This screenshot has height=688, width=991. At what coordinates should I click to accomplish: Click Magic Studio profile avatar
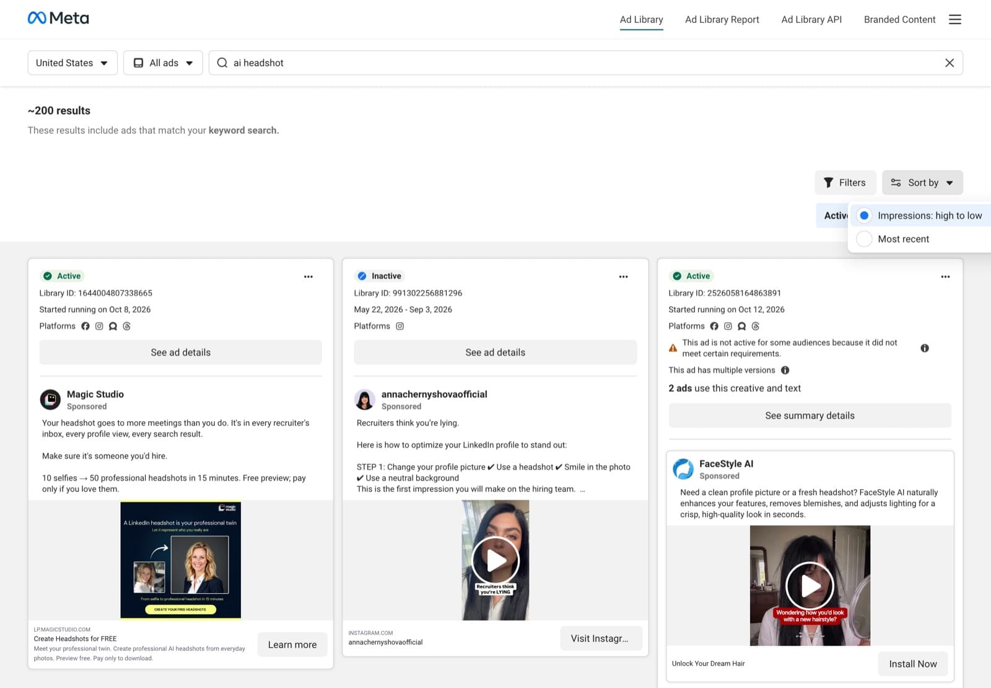coord(50,399)
